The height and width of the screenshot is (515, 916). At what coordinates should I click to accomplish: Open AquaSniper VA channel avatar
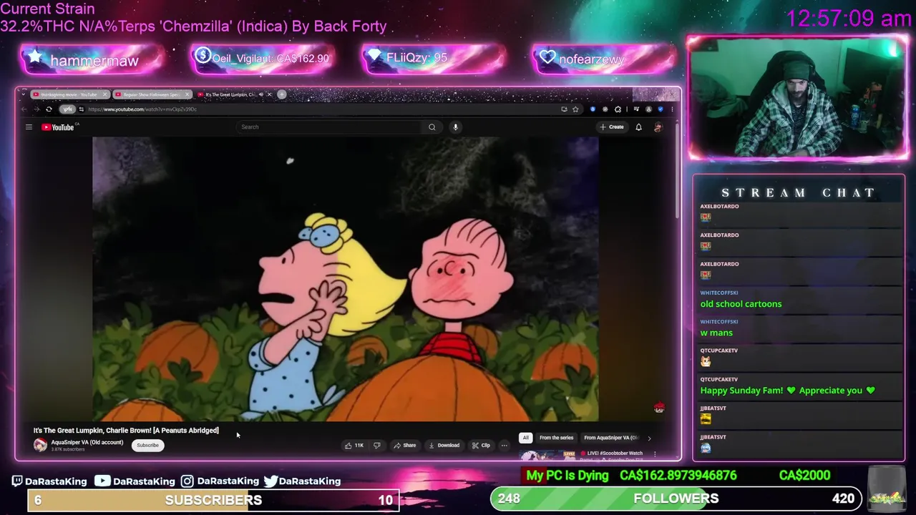click(40, 445)
